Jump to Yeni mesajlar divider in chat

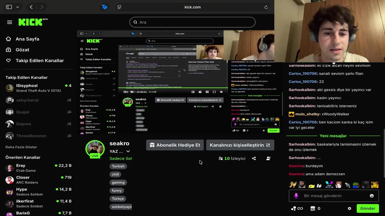coord(333,136)
